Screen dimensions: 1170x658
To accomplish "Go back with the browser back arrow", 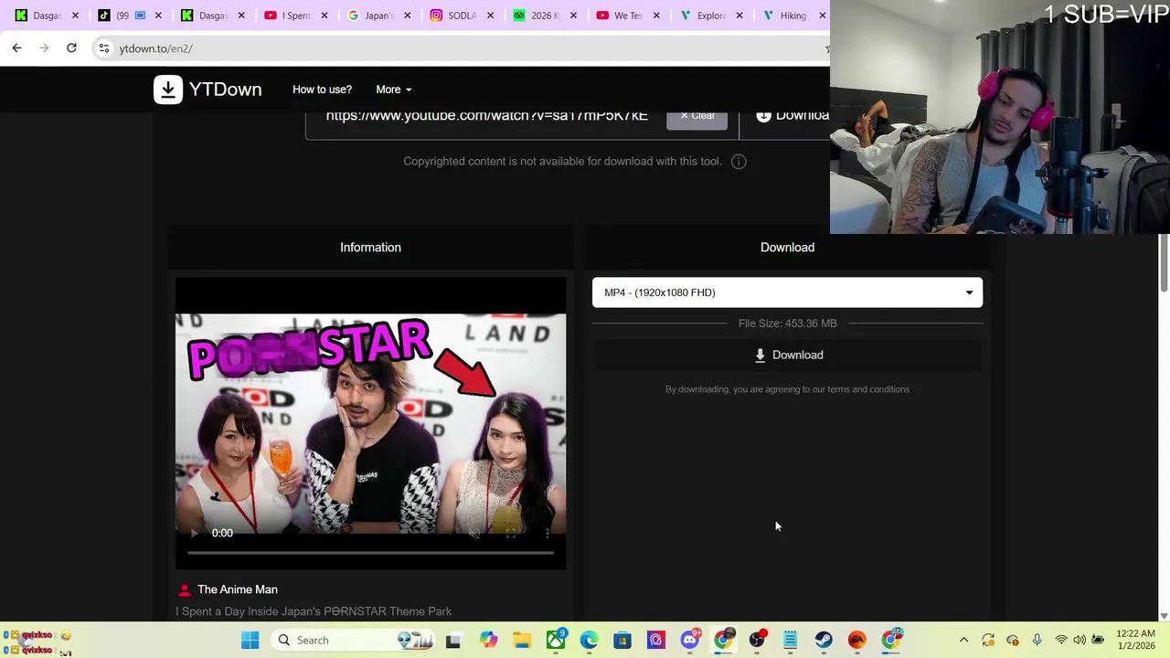I will click(x=16, y=48).
